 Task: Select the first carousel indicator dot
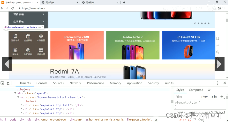[195, 23]
